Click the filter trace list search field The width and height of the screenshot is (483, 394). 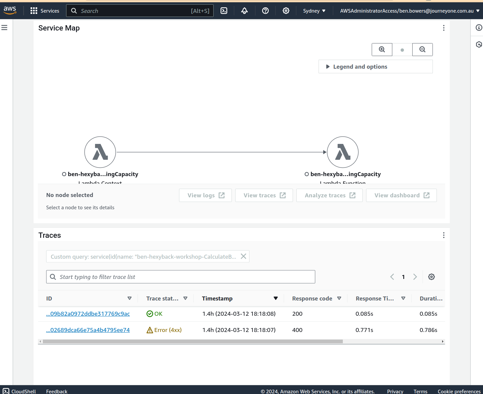181,277
